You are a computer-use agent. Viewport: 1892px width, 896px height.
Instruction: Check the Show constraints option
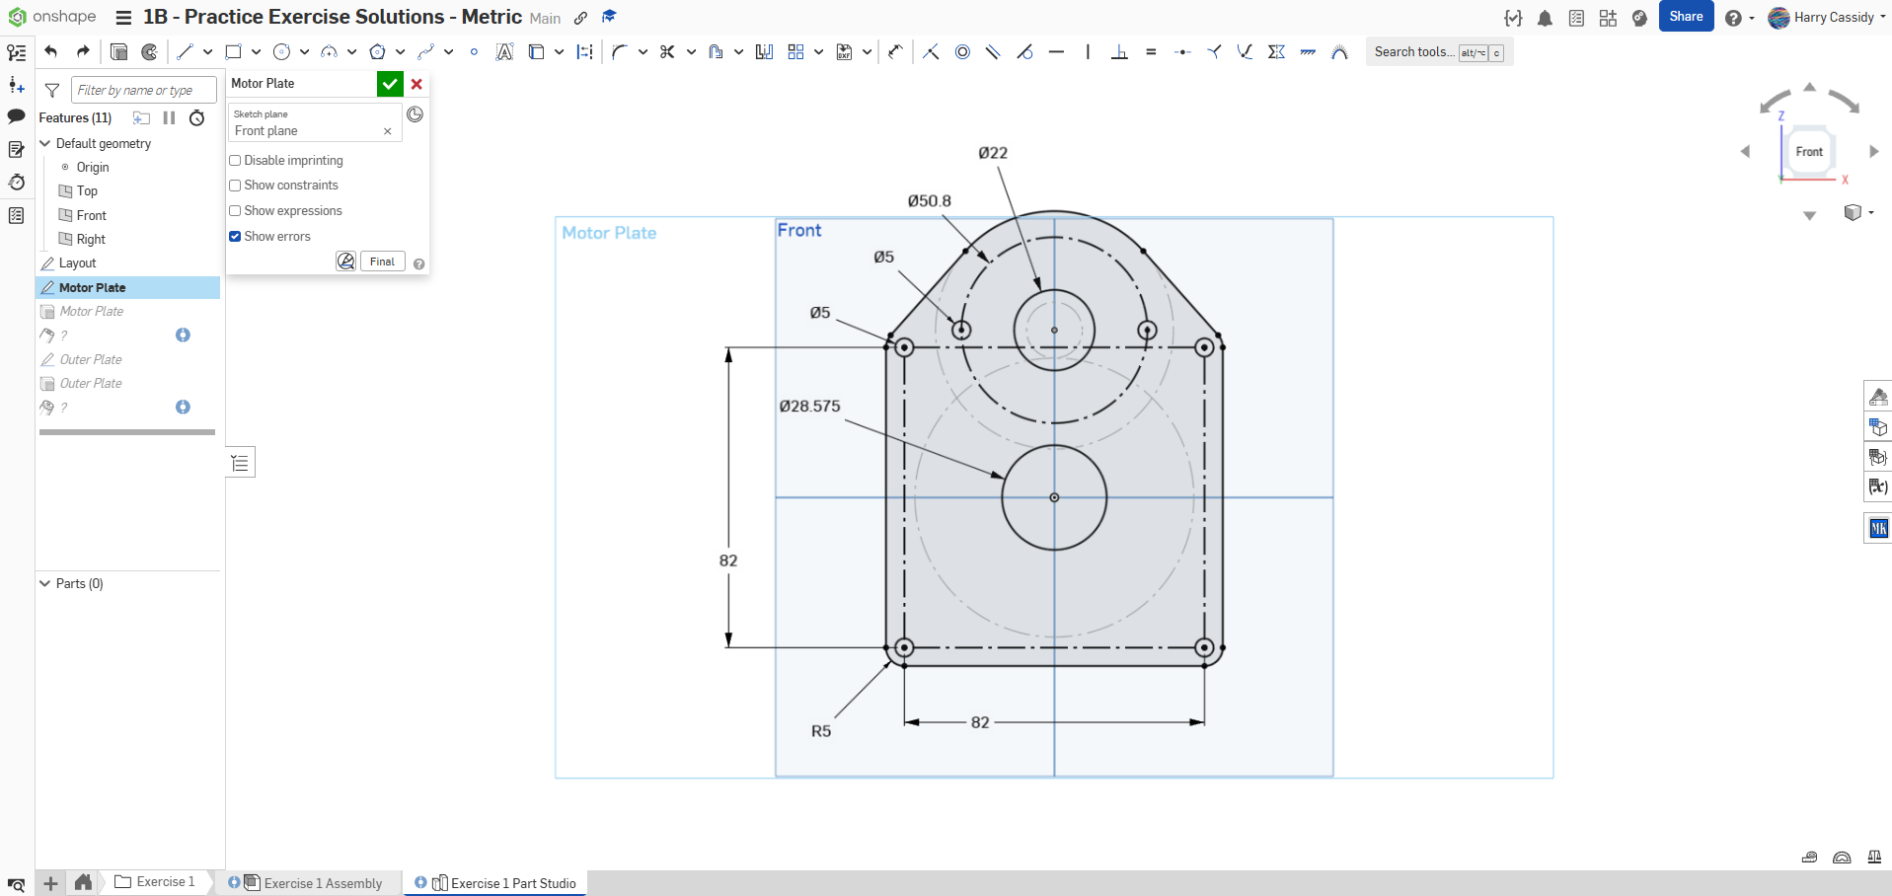coord(235,186)
